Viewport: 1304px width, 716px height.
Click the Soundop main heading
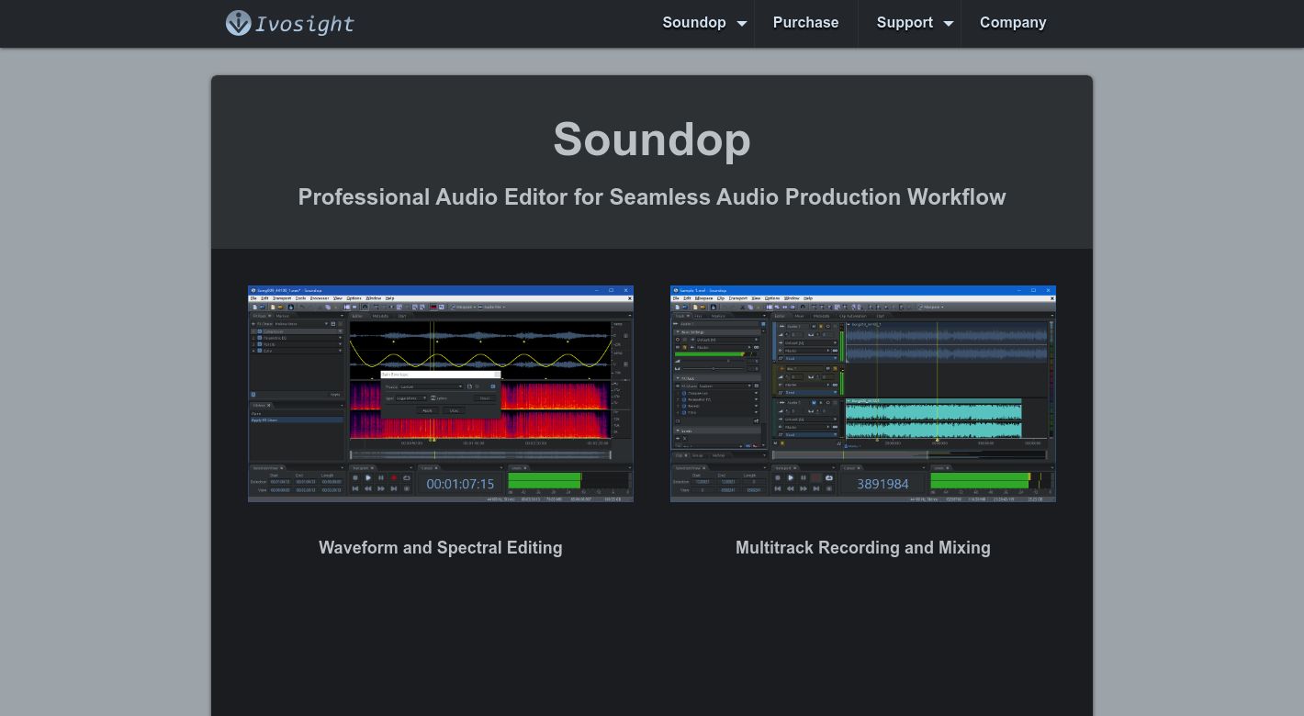(652, 139)
